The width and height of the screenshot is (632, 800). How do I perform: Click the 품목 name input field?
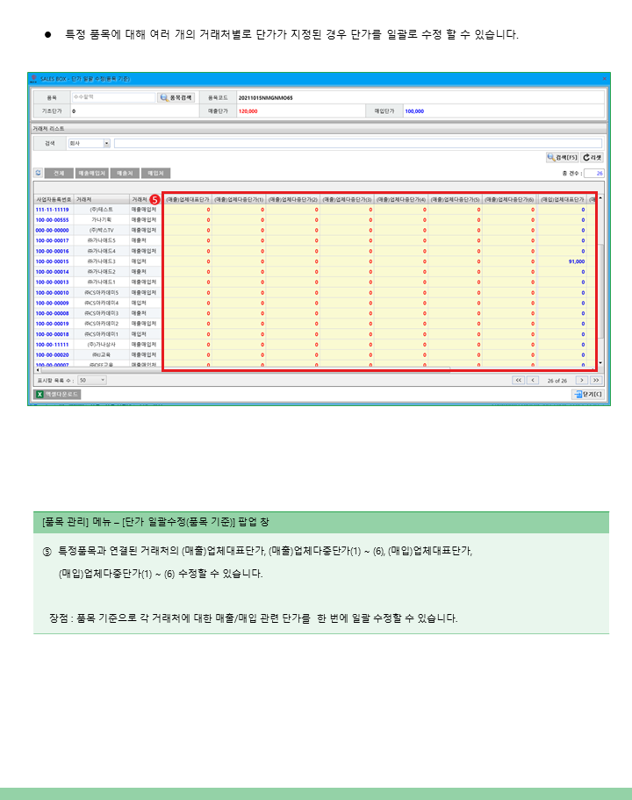(113, 97)
